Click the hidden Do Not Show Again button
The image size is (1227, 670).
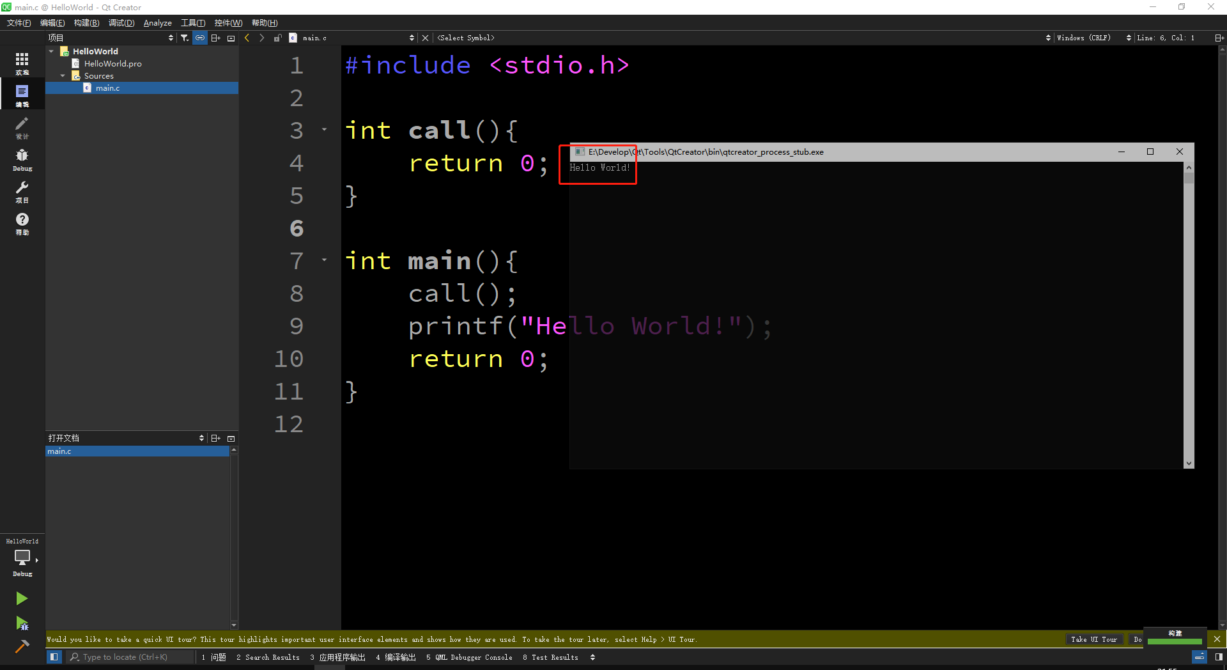(x=1137, y=639)
